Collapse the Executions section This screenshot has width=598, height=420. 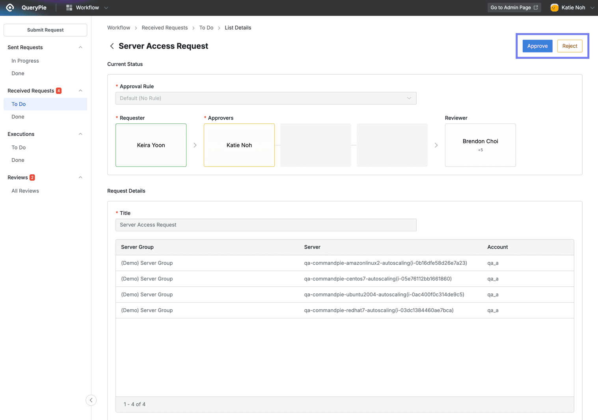(x=80, y=134)
